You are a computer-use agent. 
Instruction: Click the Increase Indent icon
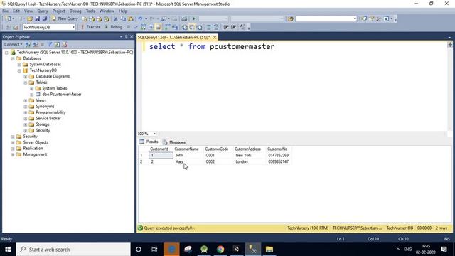(234, 27)
